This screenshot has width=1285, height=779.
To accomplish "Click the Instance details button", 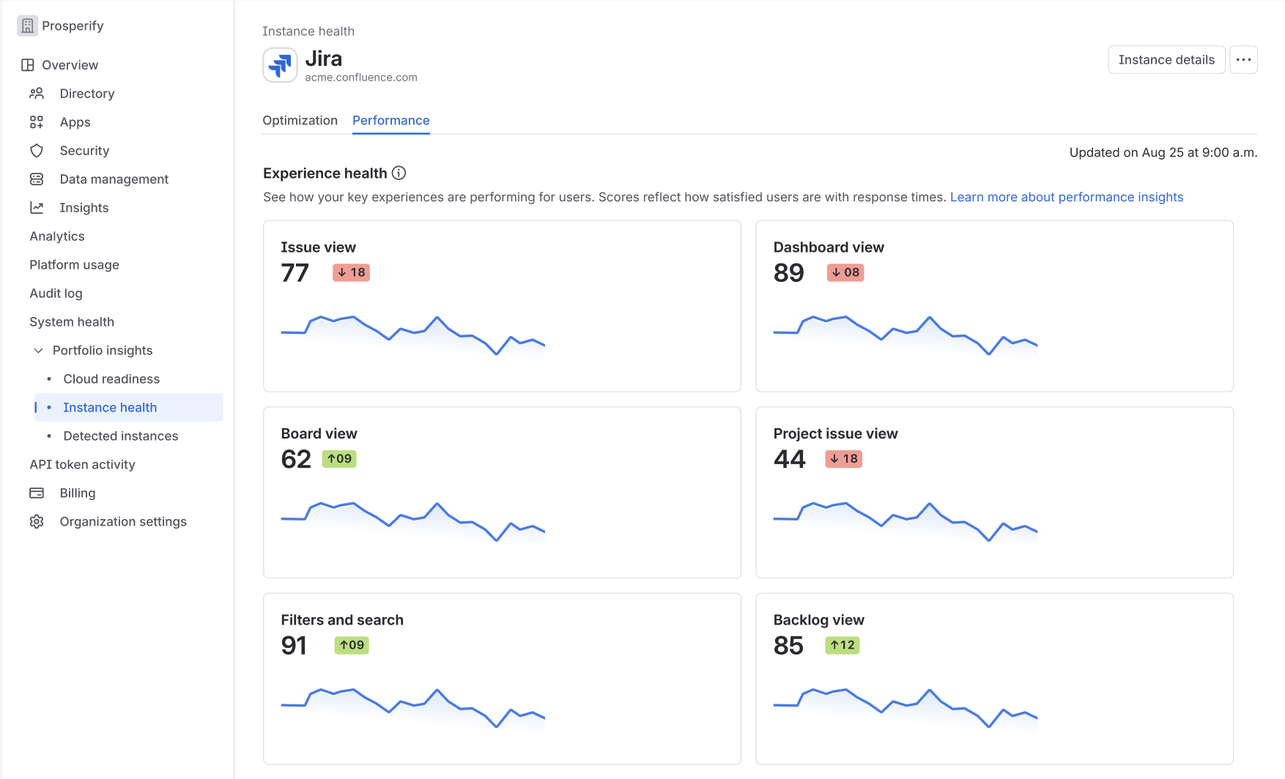I will [1166, 59].
